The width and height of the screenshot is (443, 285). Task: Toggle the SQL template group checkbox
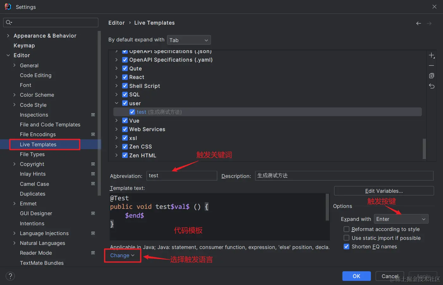pos(125,94)
